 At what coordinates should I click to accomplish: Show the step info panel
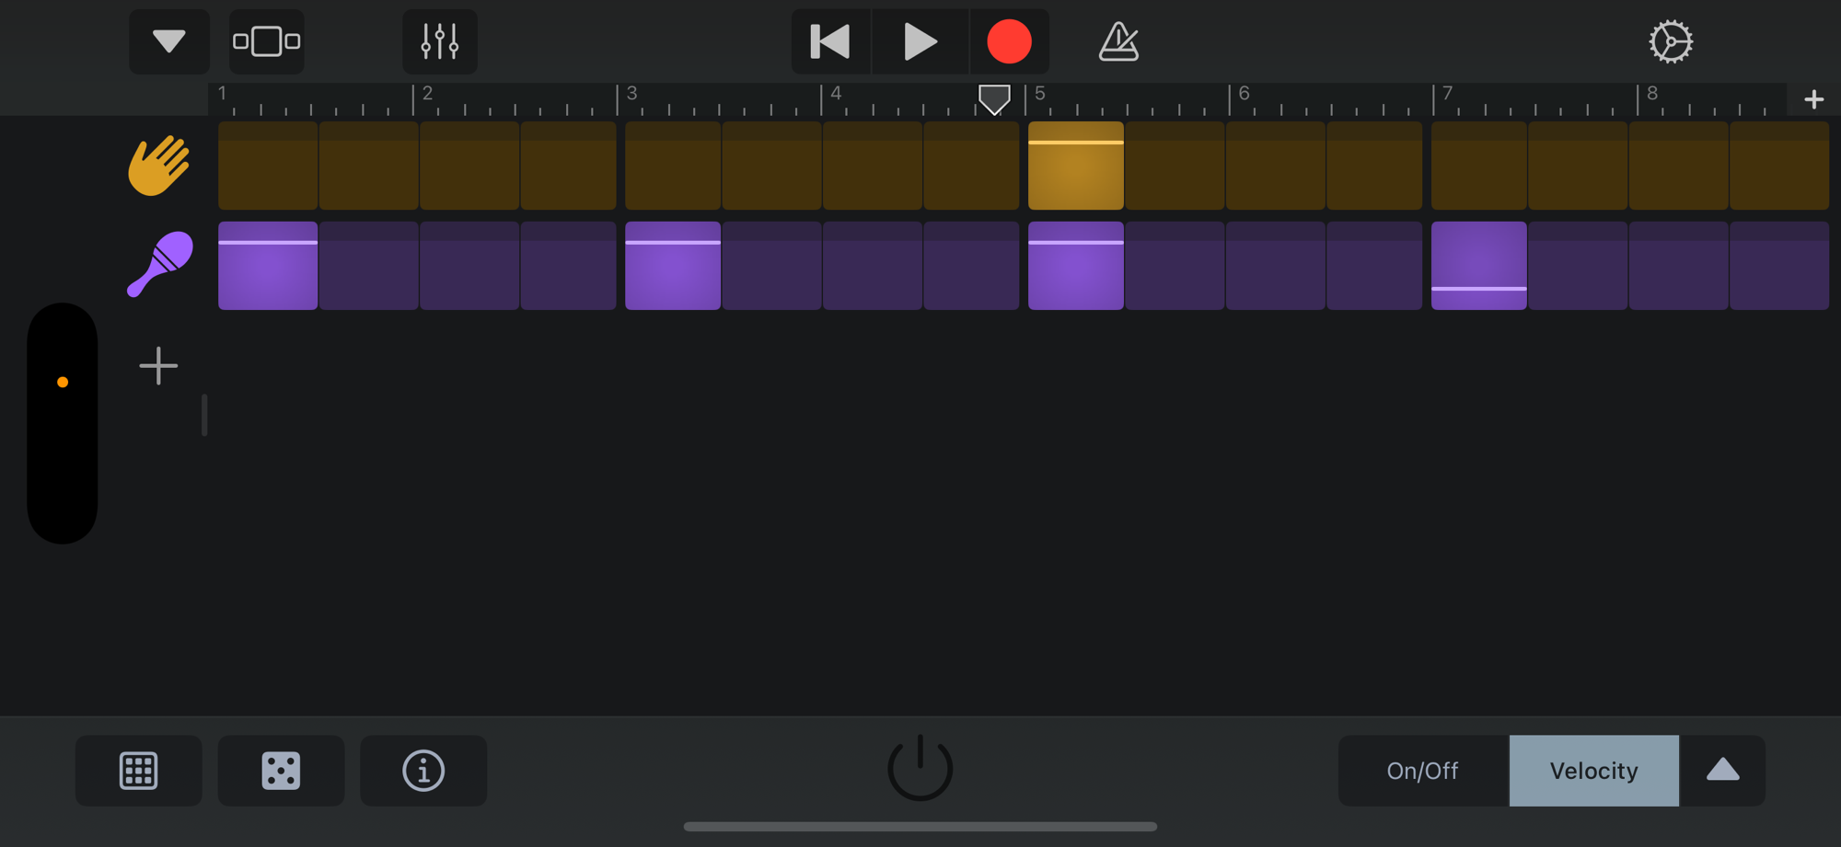pos(423,771)
